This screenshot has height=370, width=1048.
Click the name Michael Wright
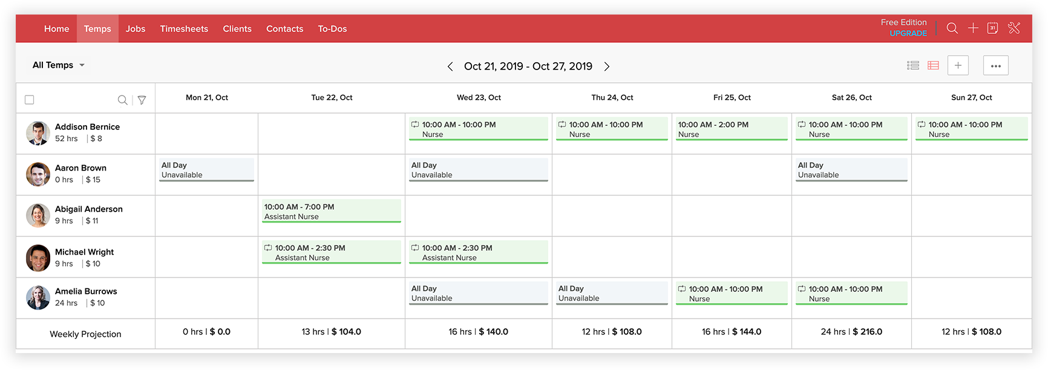85,252
